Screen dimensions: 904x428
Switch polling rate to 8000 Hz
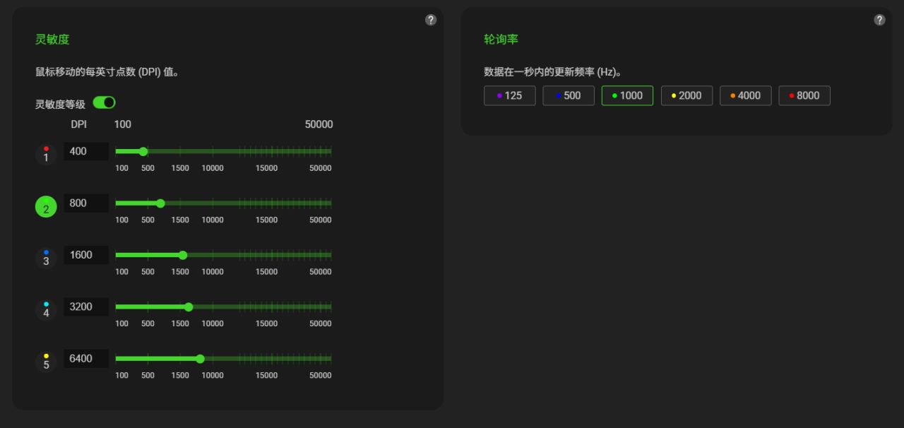804,95
